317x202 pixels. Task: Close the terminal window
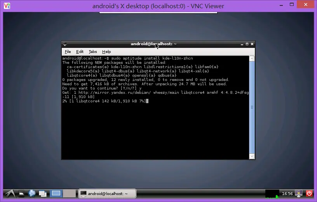pyautogui.click(x=252, y=44)
